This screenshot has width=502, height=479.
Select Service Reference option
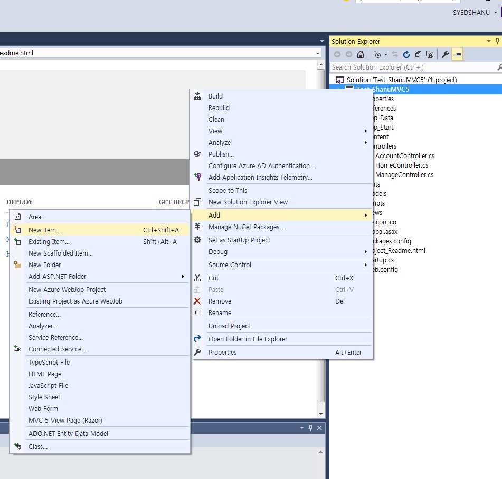tap(56, 337)
